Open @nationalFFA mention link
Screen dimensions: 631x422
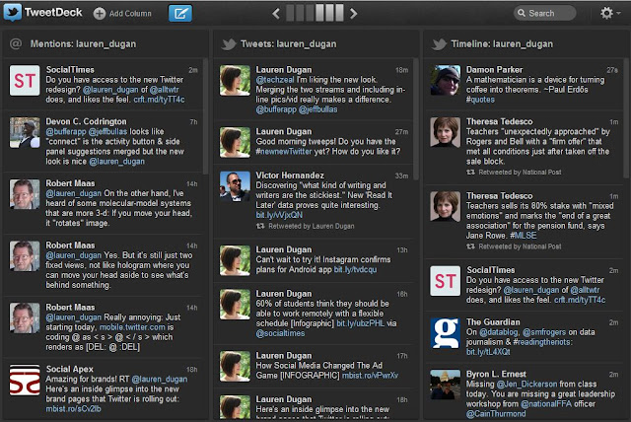pyautogui.click(x=546, y=404)
